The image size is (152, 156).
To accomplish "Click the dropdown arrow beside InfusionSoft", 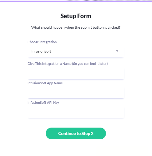I will click(117, 51).
